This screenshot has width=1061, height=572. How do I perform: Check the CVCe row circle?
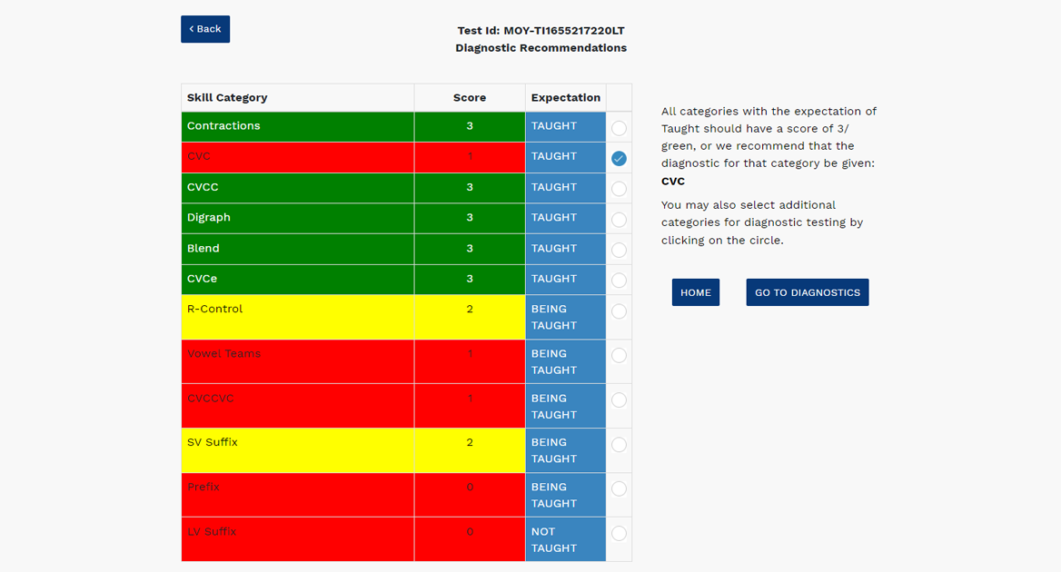point(619,281)
